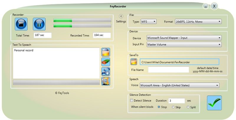This screenshot has height=120, width=236.
Task: Stop the recording with the stop button
Action: [x=21, y=24]
